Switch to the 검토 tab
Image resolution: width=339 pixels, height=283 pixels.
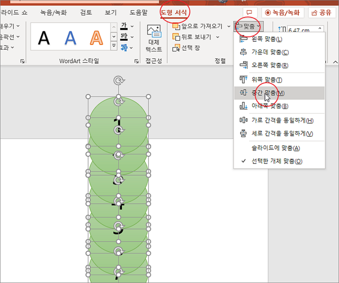[x=86, y=12]
